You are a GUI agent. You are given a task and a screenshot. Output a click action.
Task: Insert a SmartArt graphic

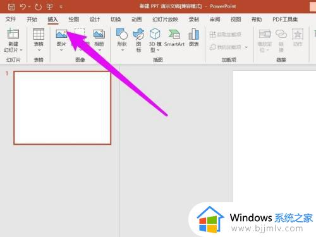pos(174,37)
